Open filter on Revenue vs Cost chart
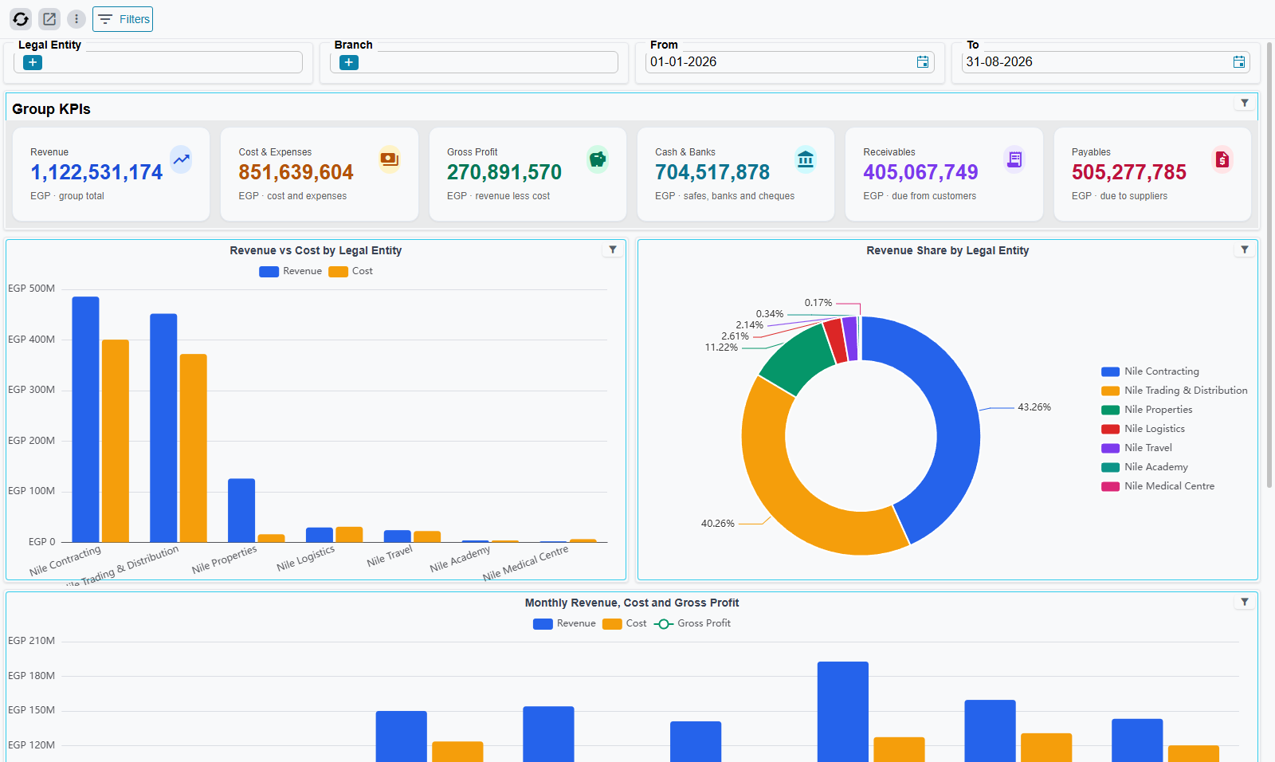1275x762 pixels. (613, 249)
